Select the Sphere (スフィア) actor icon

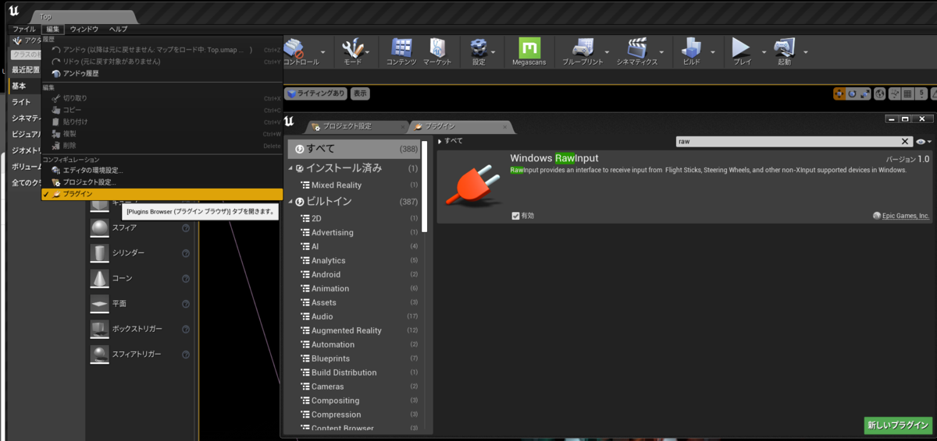[x=99, y=228]
